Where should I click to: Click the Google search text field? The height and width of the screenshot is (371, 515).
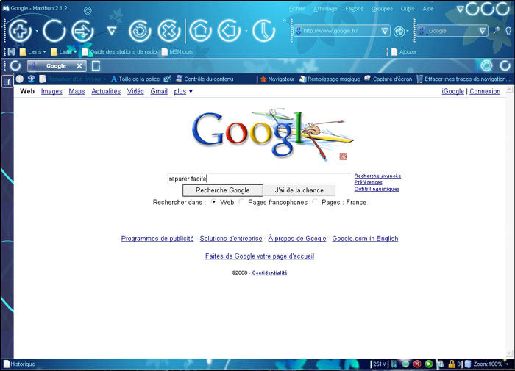tap(259, 179)
